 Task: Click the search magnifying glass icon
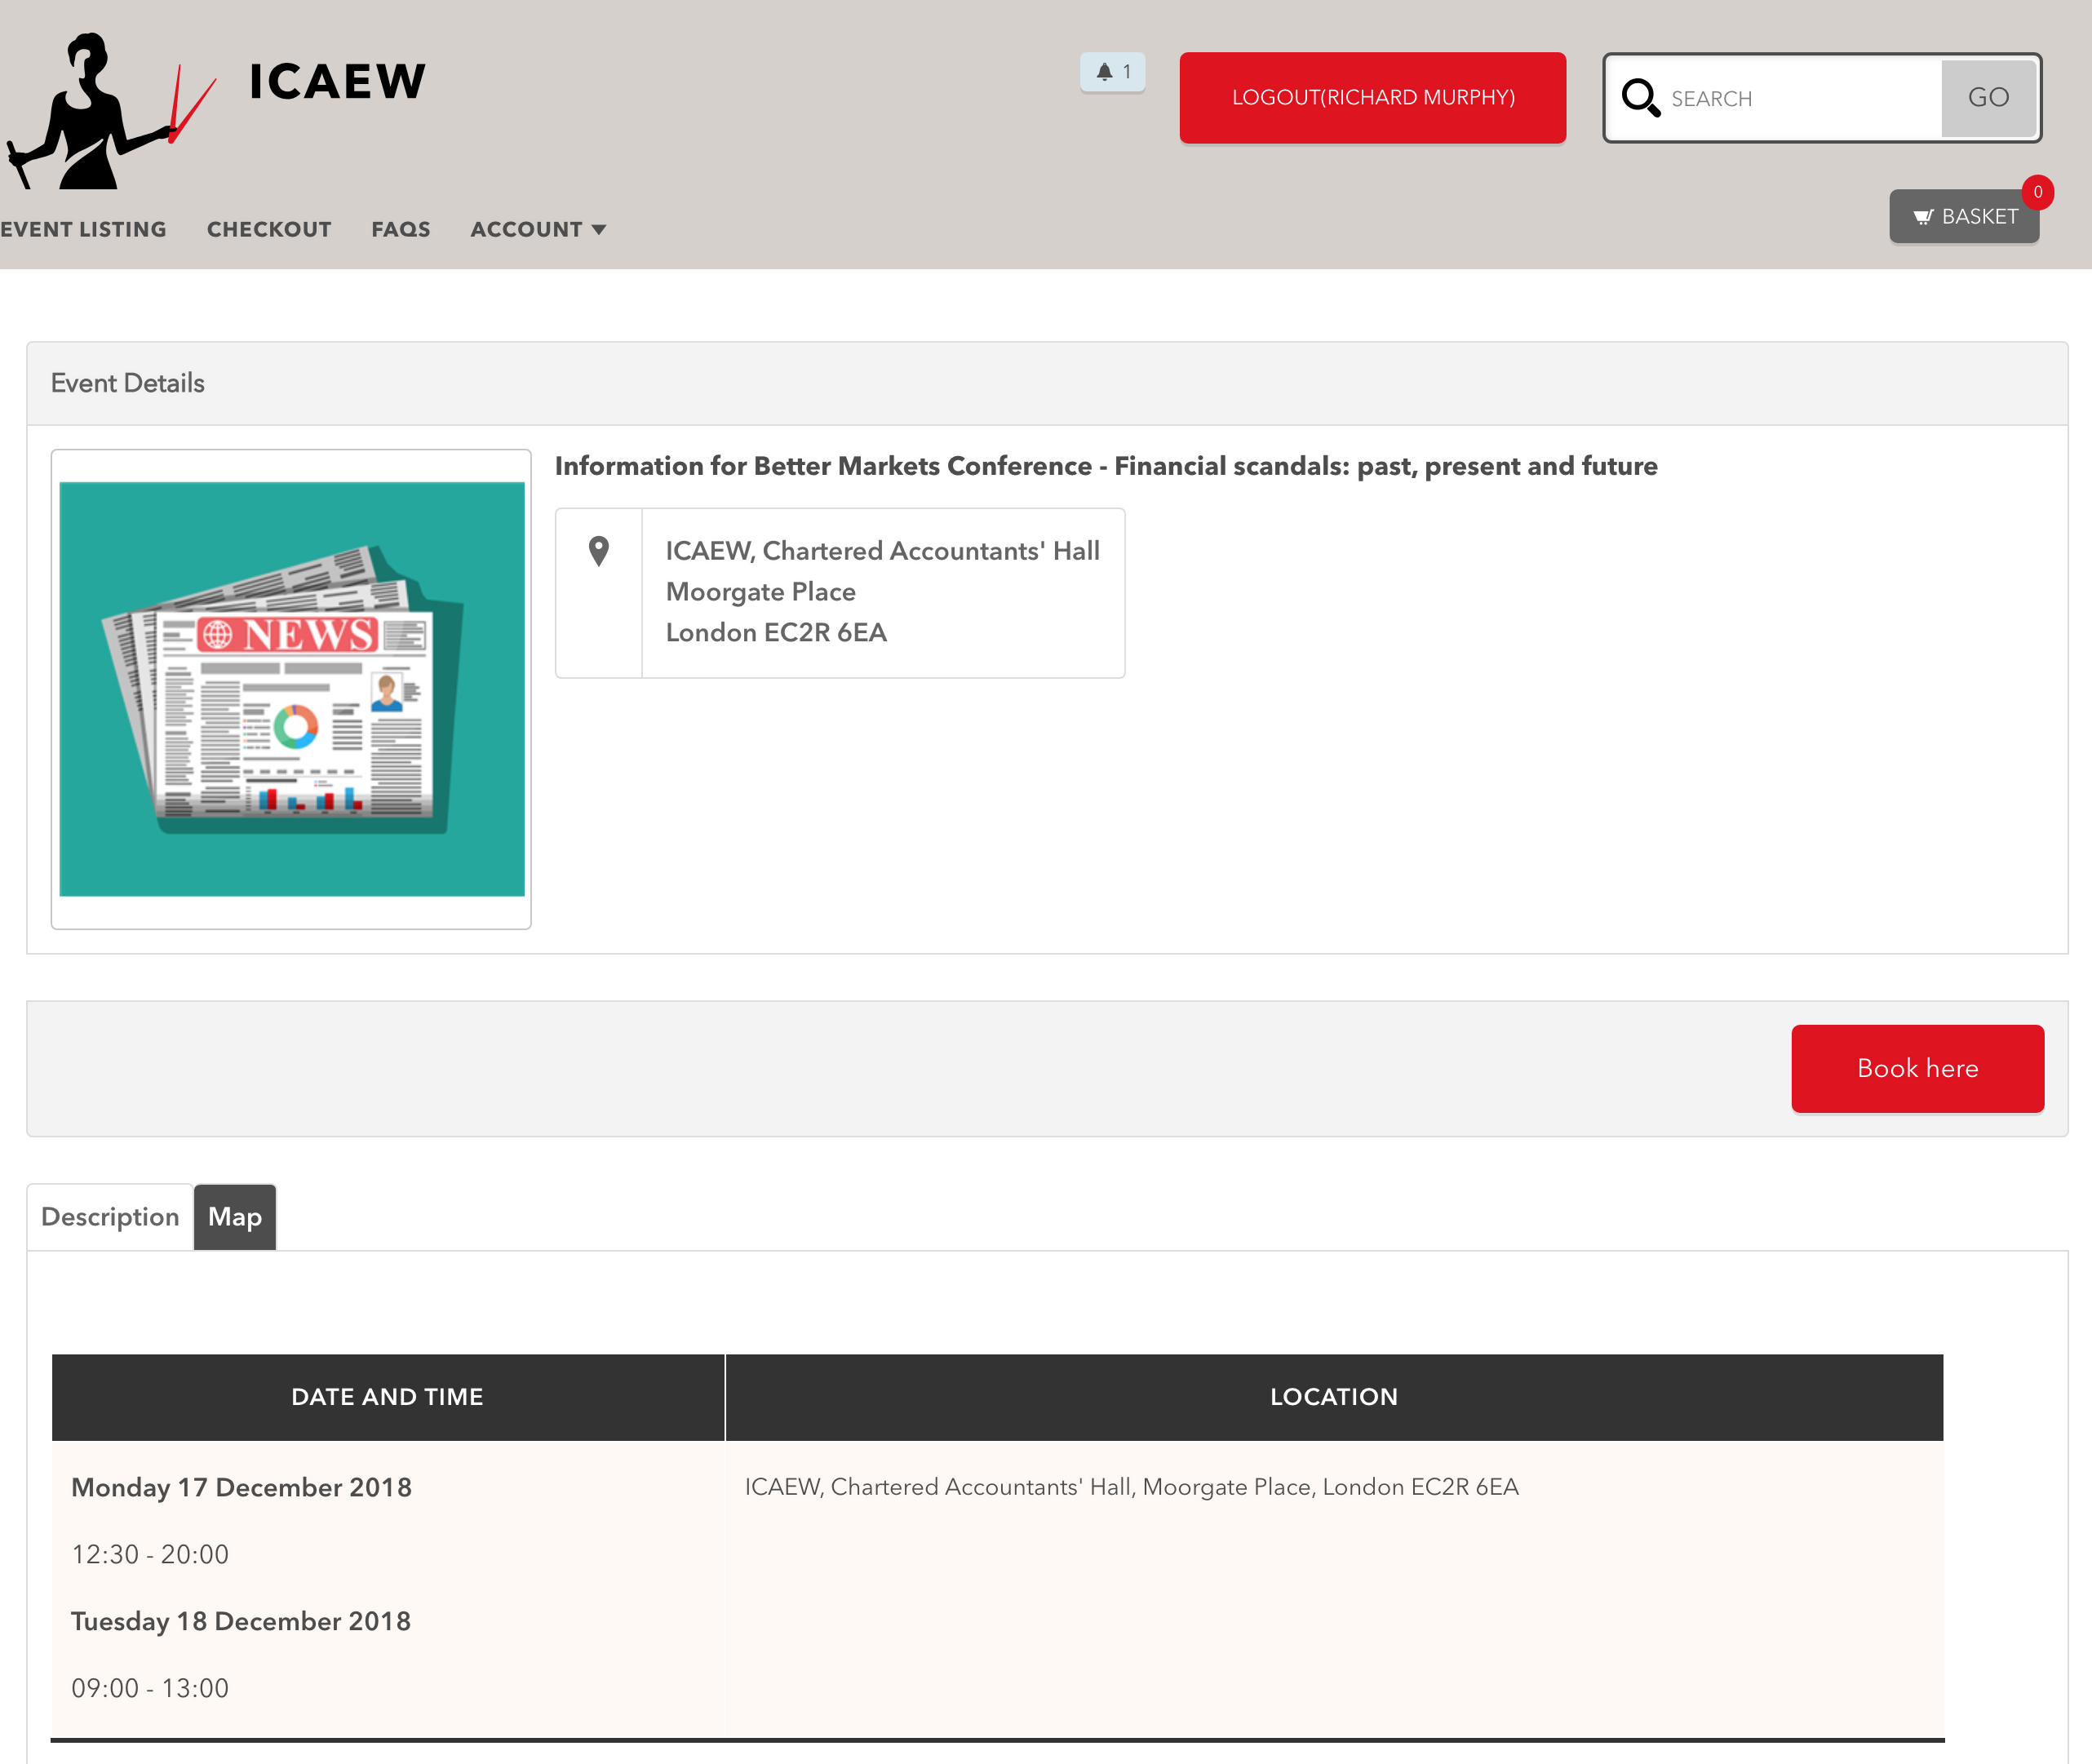pyautogui.click(x=1640, y=98)
